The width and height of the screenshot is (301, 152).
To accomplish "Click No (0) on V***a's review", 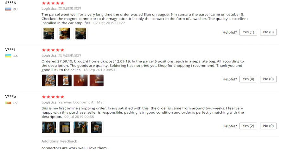I will point(268,126).
